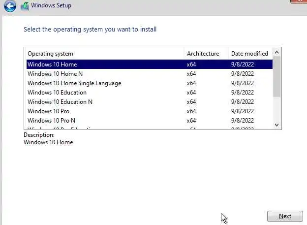The height and width of the screenshot is (225, 307).
Task: Click the Next button
Action: click(285, 216)
